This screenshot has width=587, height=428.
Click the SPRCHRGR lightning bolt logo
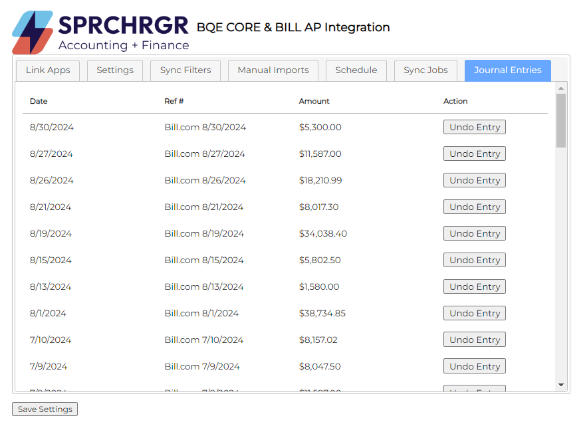(33, 32)
